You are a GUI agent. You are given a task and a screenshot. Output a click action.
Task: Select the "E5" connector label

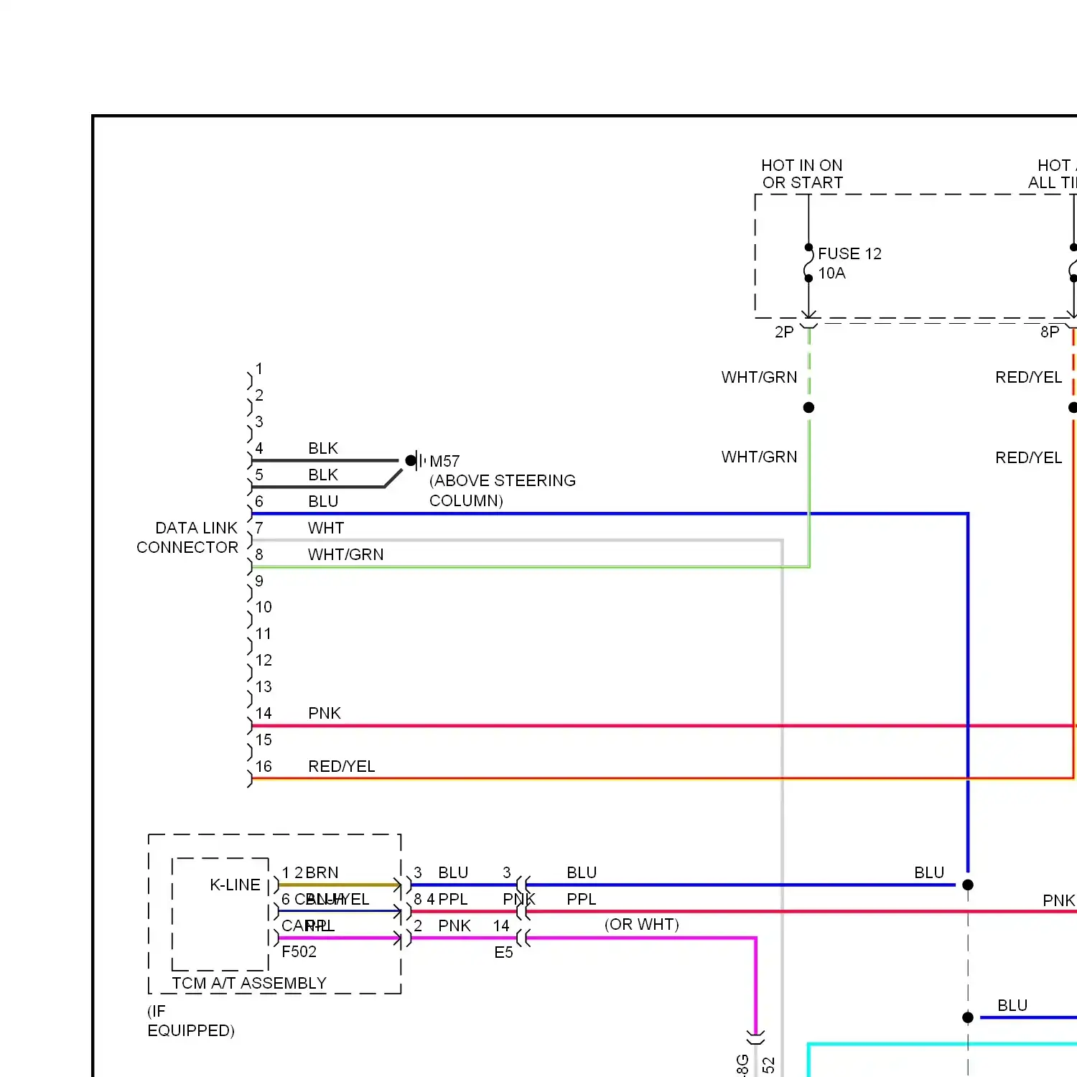[503, 952]
